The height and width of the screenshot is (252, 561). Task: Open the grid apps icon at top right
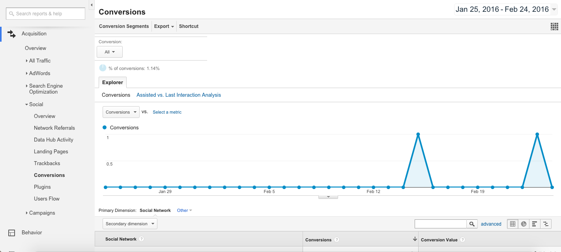click(554, 26)
